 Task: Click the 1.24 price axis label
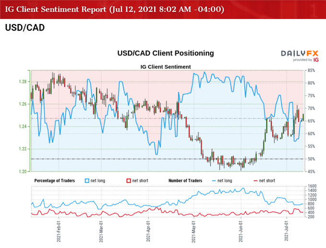coord(23,126)
